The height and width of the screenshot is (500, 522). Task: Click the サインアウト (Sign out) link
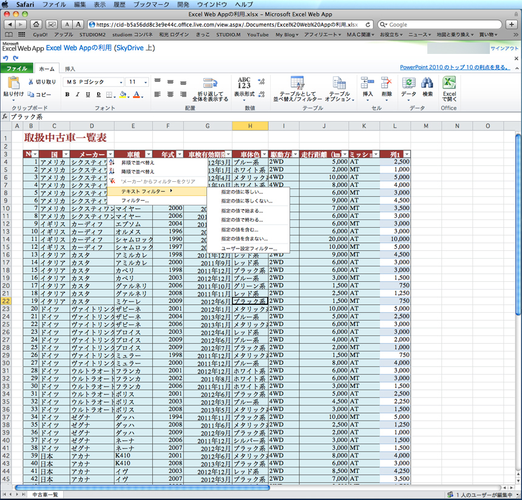point(504,48)
